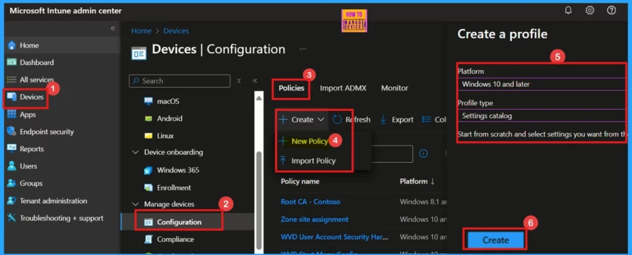Open Users in sidebar

pos(28,166)
